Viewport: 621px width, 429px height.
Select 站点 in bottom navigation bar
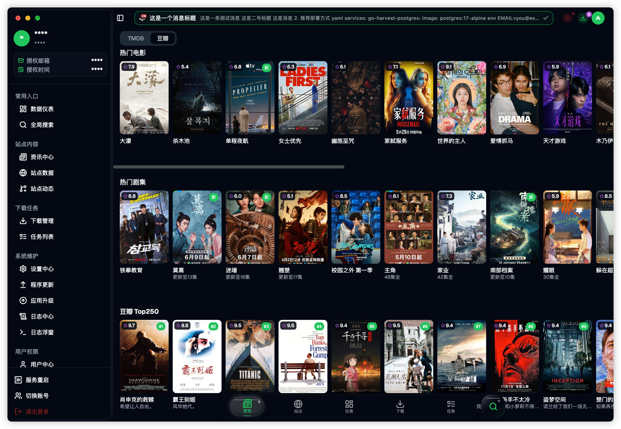(x=298, y=406)
